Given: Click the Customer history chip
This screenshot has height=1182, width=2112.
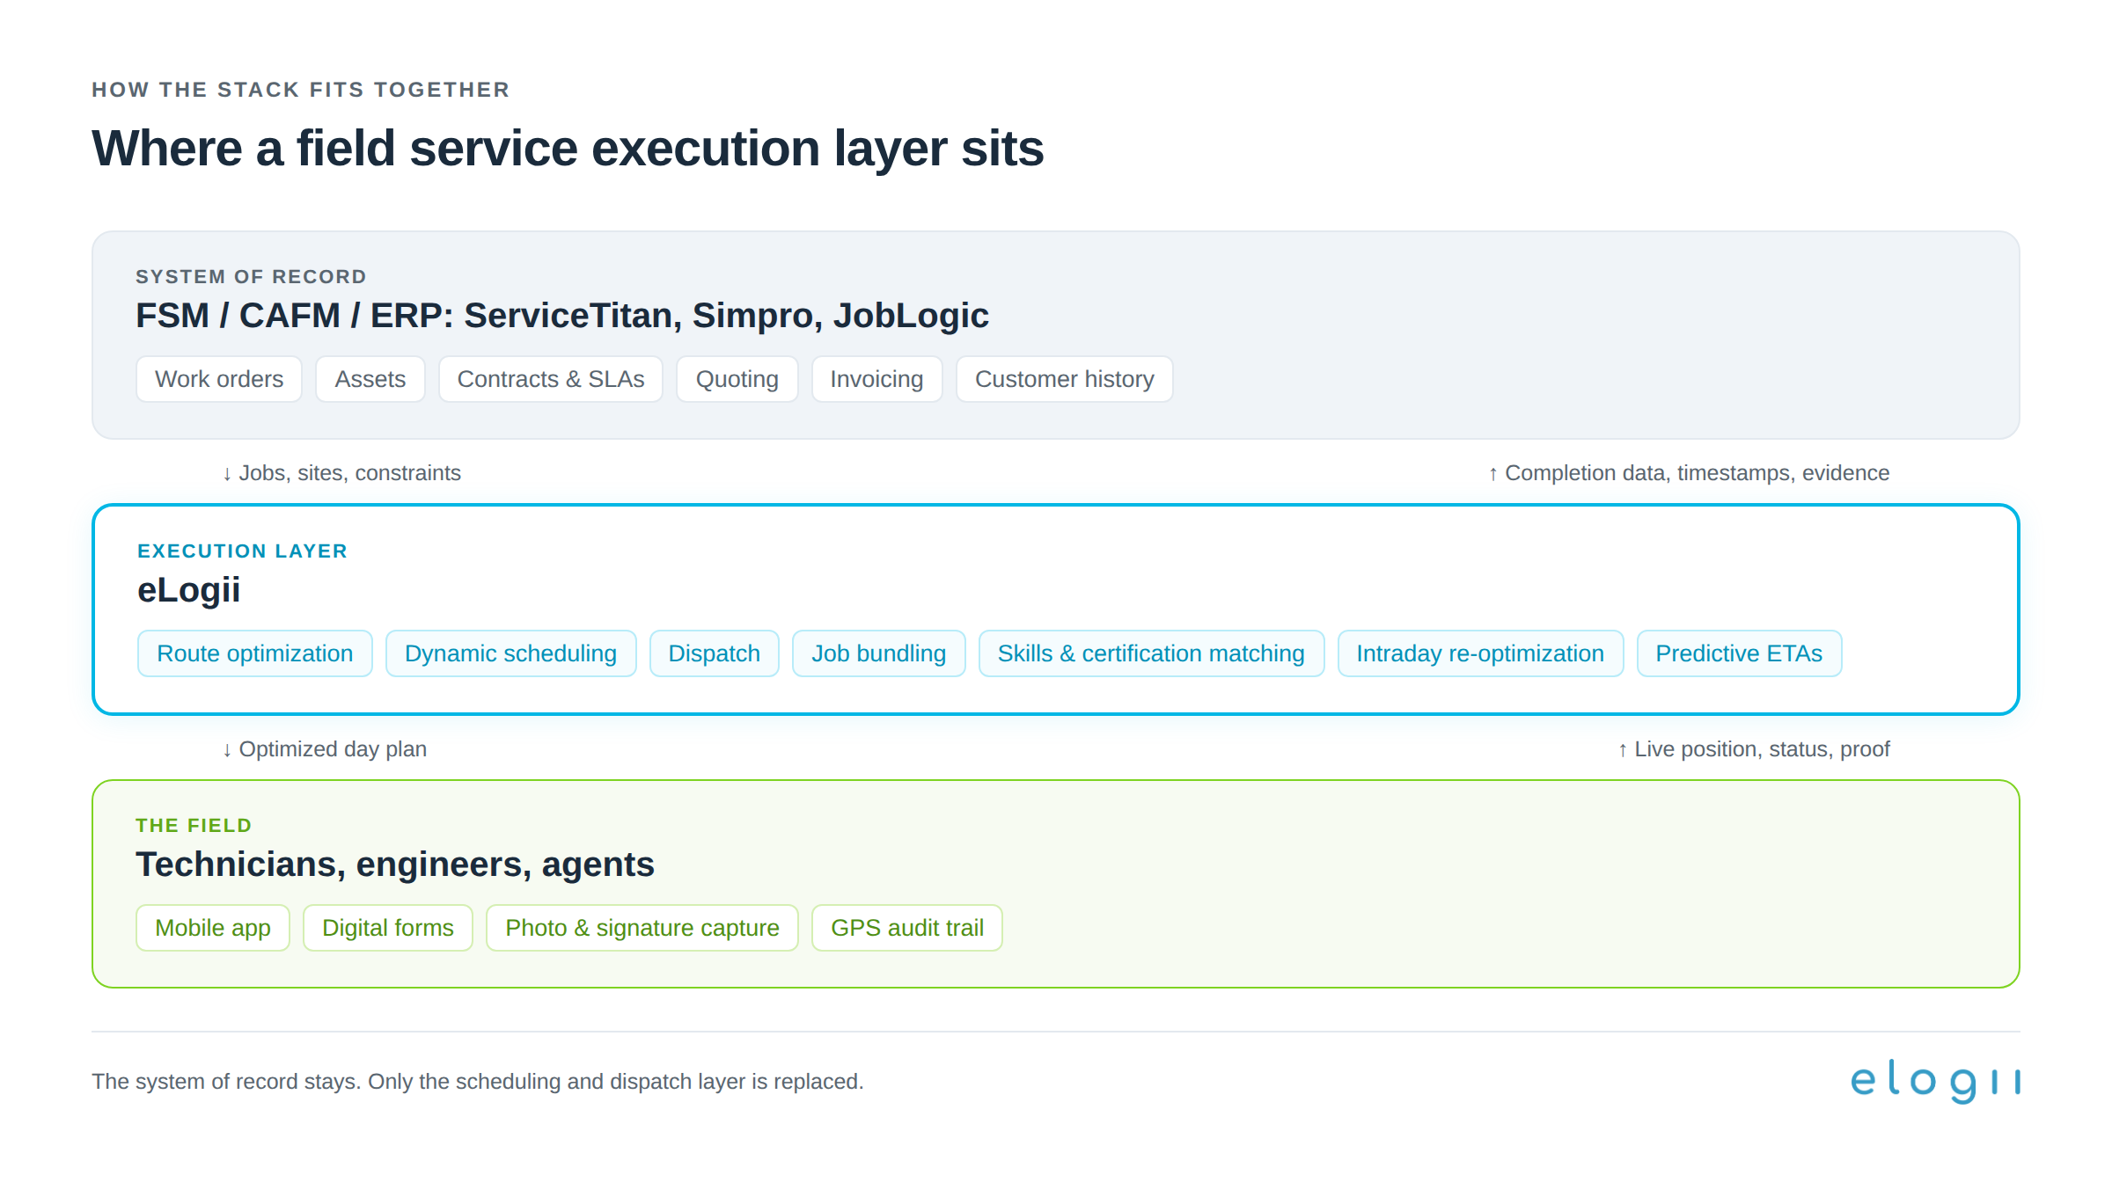Looking at the screenshot, I should coord(1065,379).
